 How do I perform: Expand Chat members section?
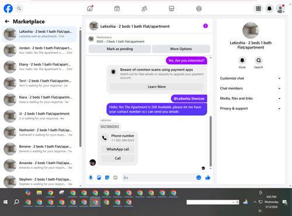[x=251, y=88]
